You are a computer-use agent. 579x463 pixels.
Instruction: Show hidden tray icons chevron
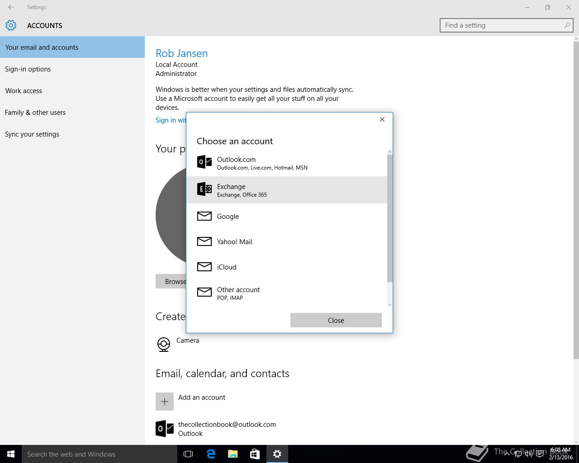507,454
